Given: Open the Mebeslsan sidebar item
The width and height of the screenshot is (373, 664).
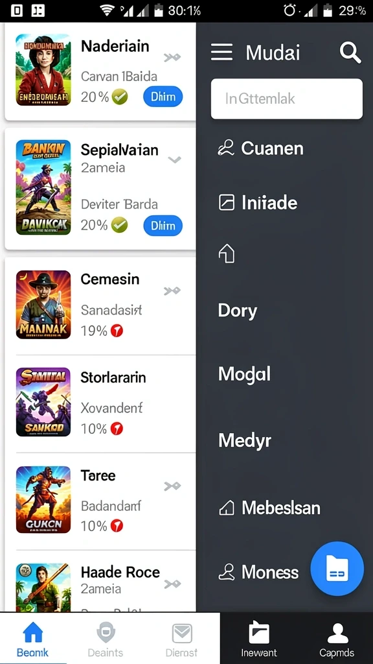Looking at the screenshot, I should click(269, 507).
